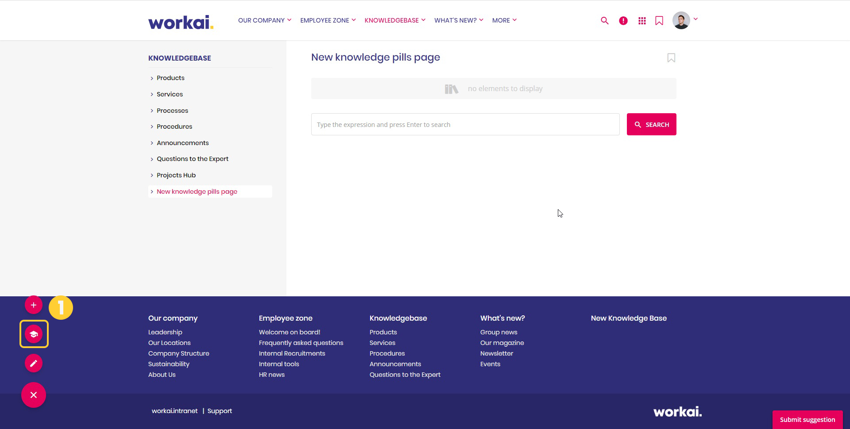The height and width of the screenshot is (429, 850).
Task: Expand the Products sidebar chevron
Action: (152, 78)
